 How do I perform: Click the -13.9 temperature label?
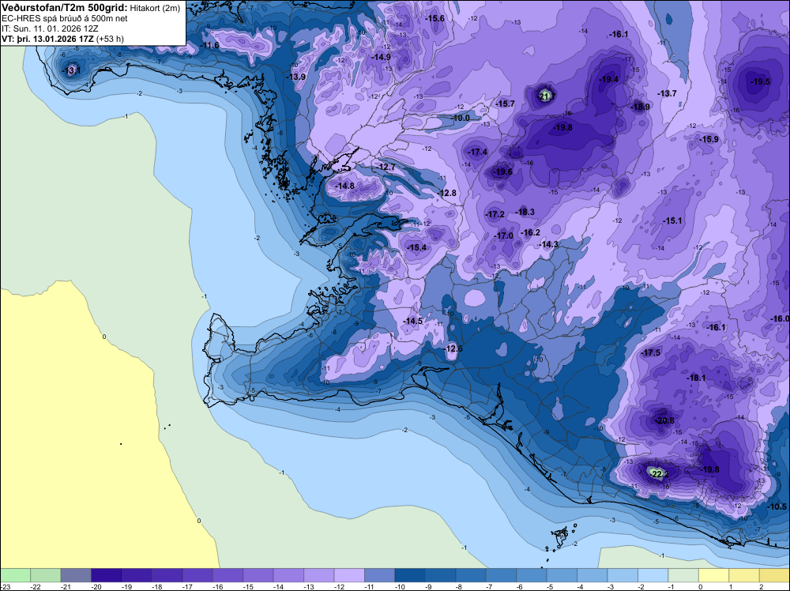296,77
